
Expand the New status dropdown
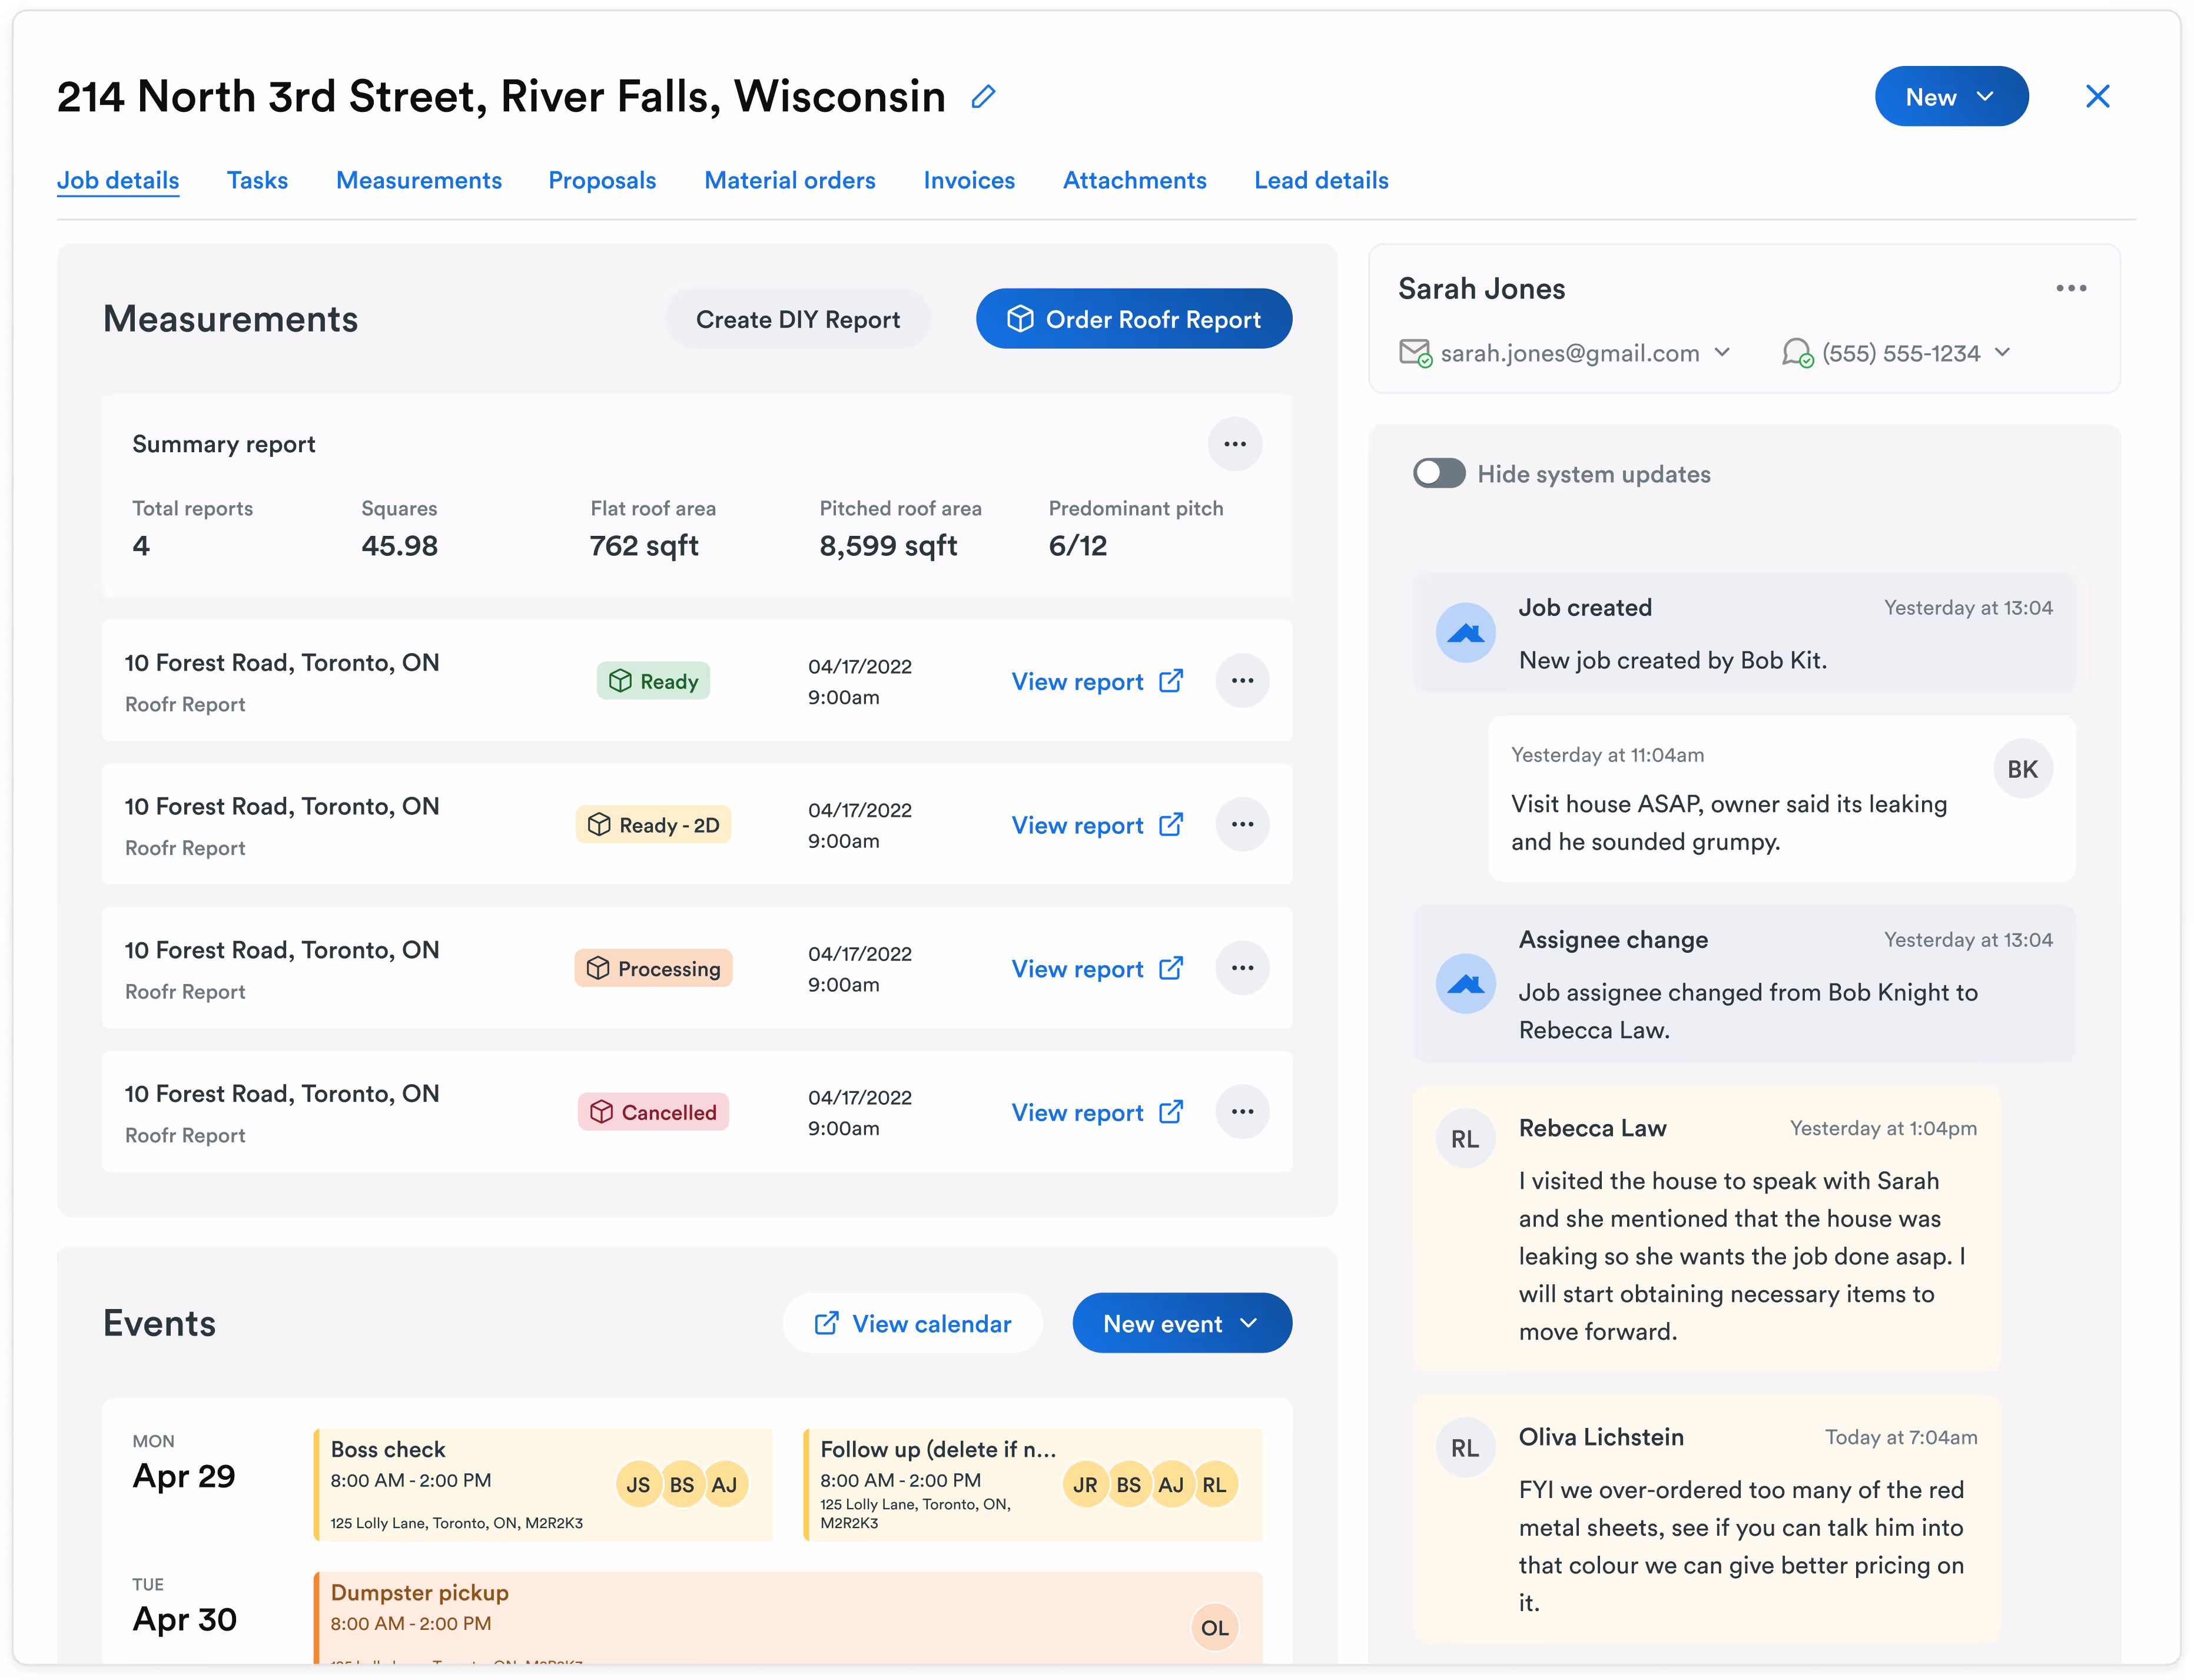[x=1950, y=97]
